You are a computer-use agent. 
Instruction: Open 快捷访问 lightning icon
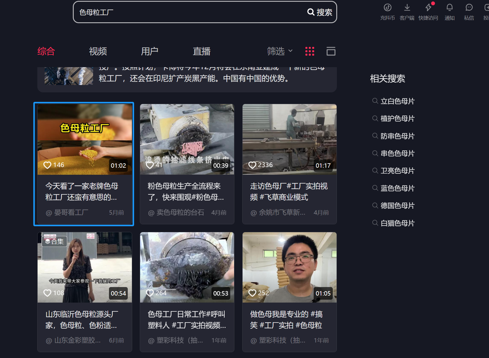tap(428, 8)
